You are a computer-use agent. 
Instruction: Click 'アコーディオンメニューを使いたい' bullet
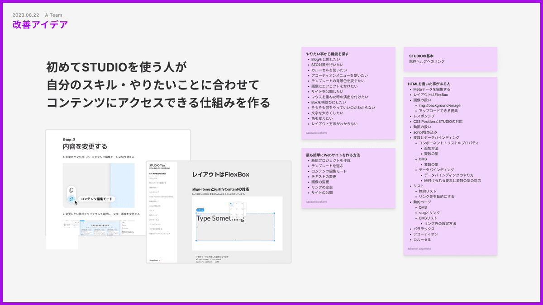339,75
